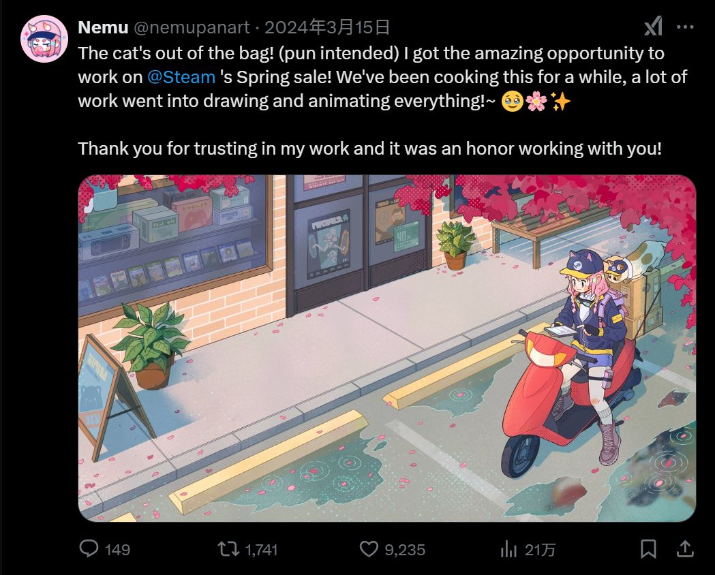The image size is (715, 575).
Task: Click the 149 replies count
Action: click(x=118, y=549)
